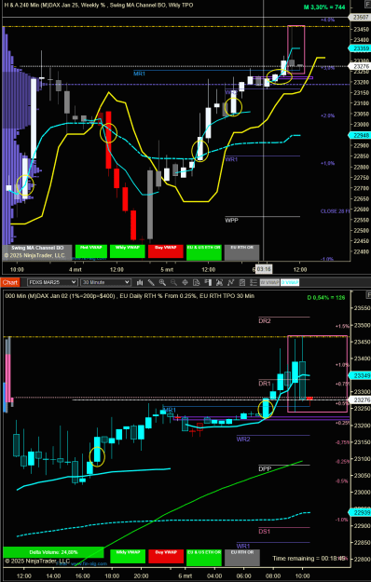Viewport: 371px width, 582px height.
Task: Toggle grey EU RTH OR in 240 Min chart
Action: 241,252
